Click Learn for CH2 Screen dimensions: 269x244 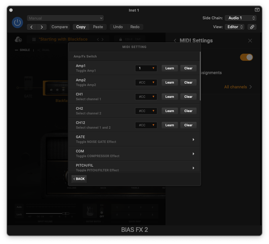point(170,111)
